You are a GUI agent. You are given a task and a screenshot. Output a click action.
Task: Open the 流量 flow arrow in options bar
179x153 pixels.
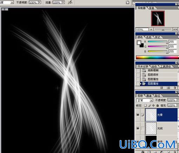63,2
